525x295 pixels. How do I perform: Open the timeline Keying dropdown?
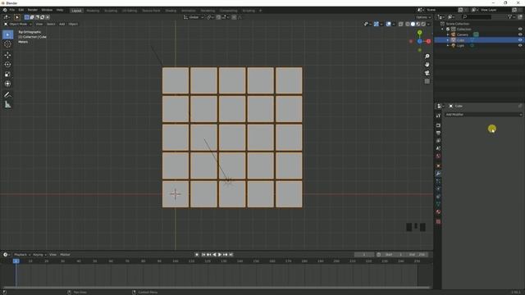[x=39, y=255]
